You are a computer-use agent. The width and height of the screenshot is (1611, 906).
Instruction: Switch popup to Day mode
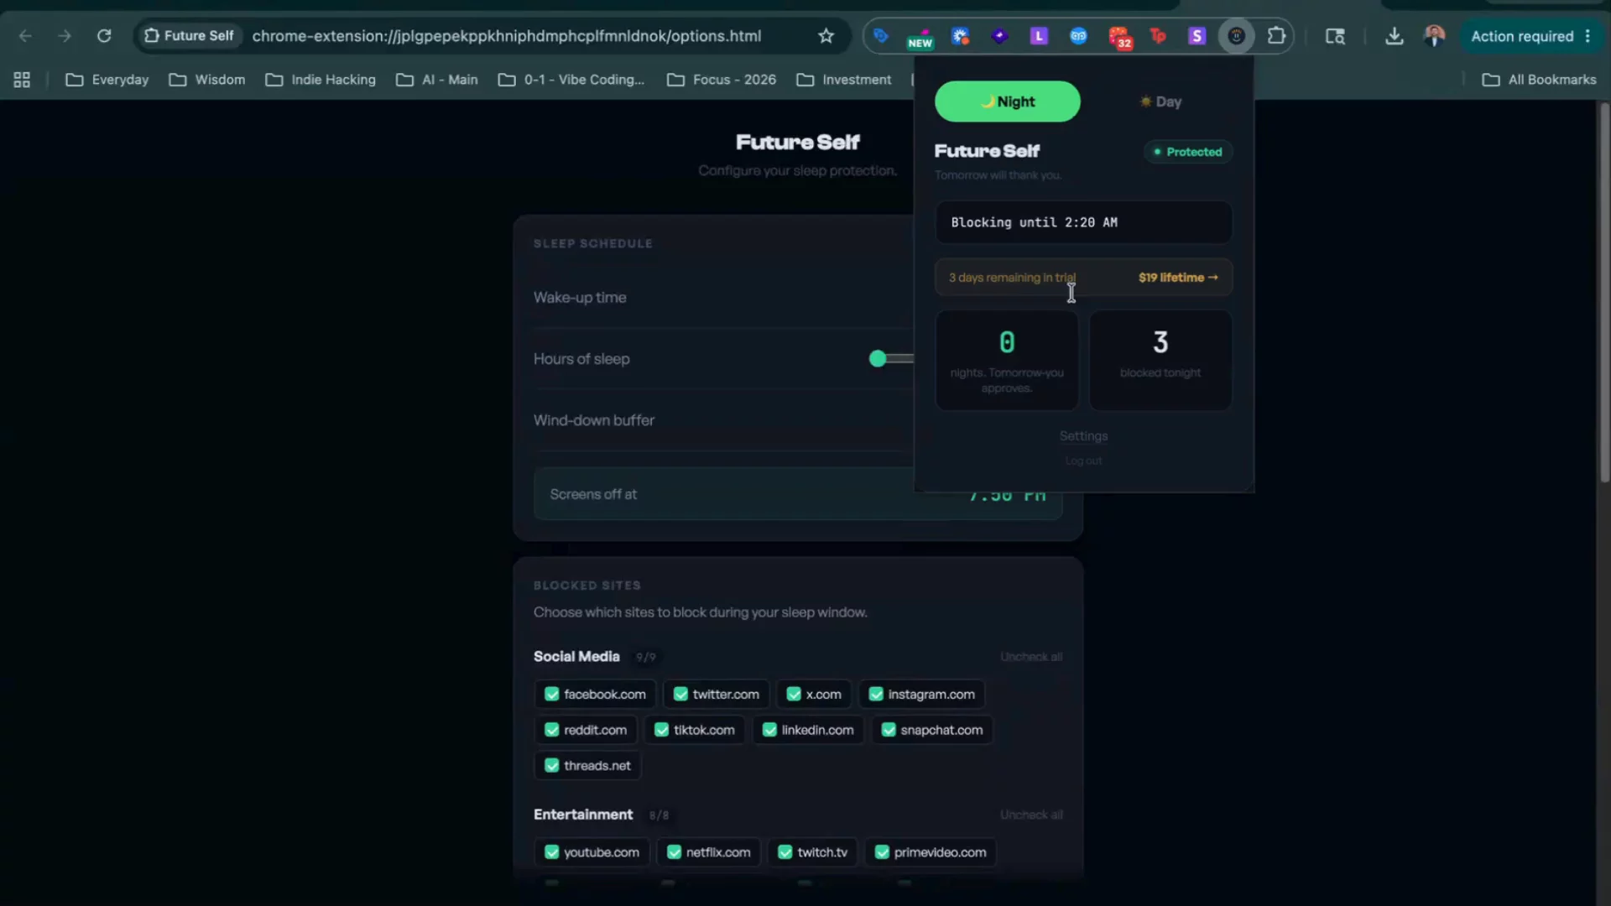(1160, 102)
